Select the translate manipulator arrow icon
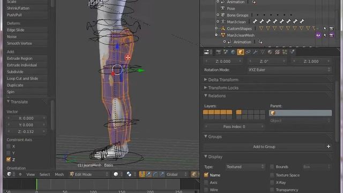Viewport: 343px width, 193px height. (x=148, y=174)
